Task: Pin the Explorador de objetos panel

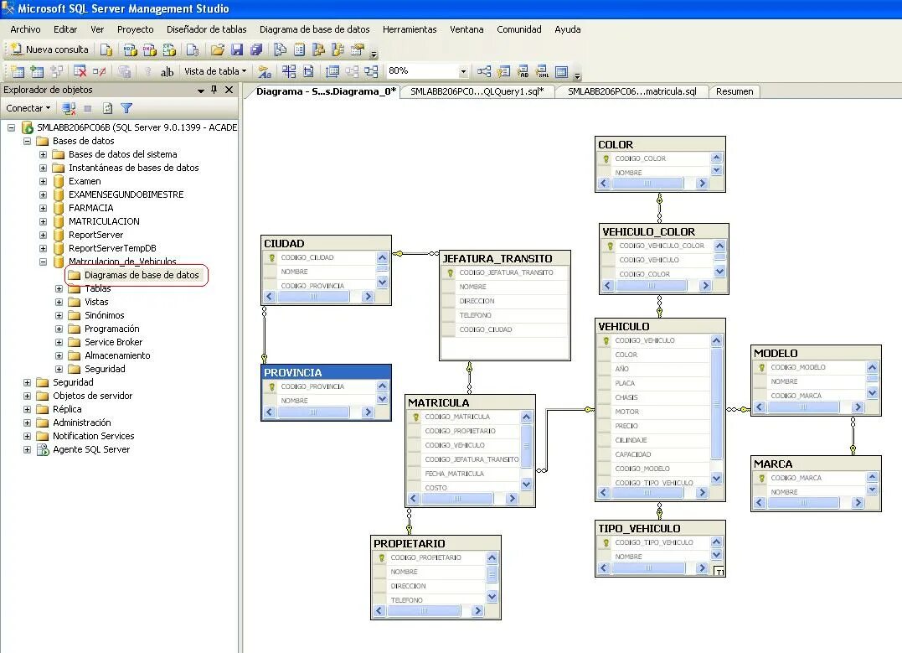Action: pyautogui.click(x=214, y=90)
